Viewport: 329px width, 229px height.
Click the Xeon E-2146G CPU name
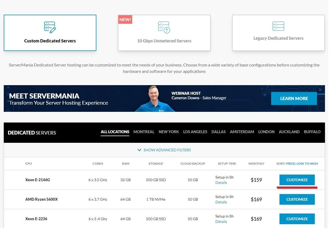[37, 180]
